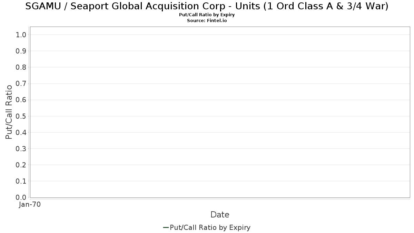414x233 pixels.
Task: Click the 0.9 y-axis tick label
Action: [x=21, y=51]
